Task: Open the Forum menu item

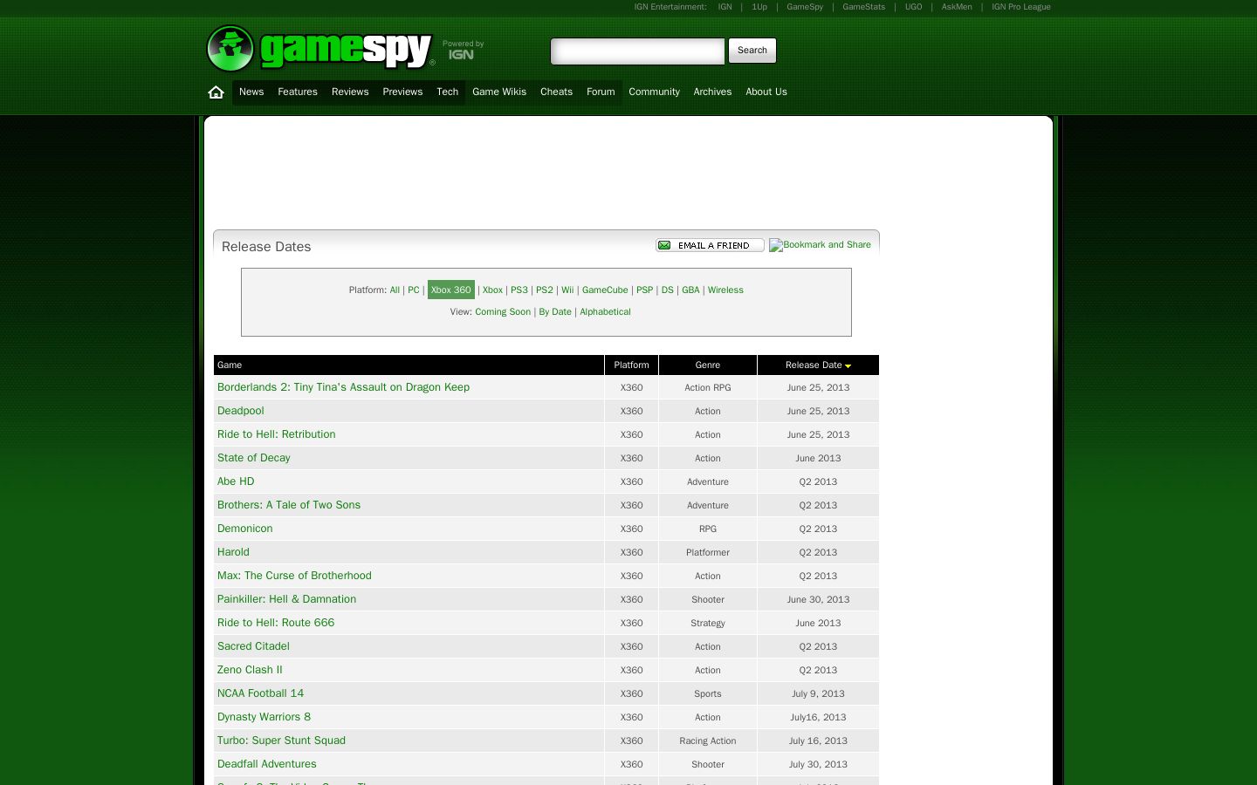Action: [x=601, y=92]
